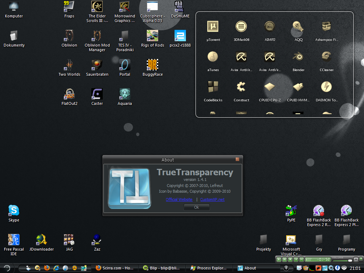Click the TrueTransparency logo image
This screenshot has height=273, width=364.
pyautogui.click(x=129, y=188)
